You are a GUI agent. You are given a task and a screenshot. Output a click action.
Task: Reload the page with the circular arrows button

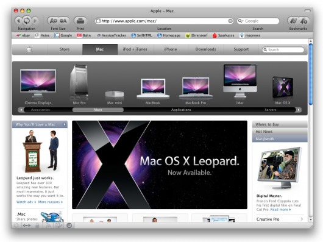27,21
